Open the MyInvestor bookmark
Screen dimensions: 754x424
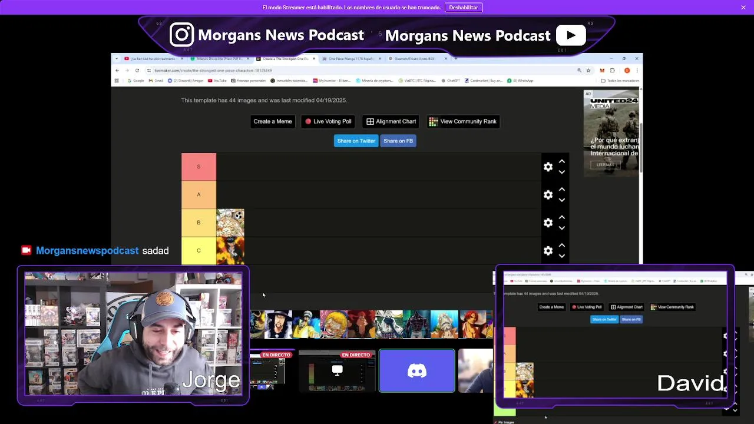pos(332,81)
